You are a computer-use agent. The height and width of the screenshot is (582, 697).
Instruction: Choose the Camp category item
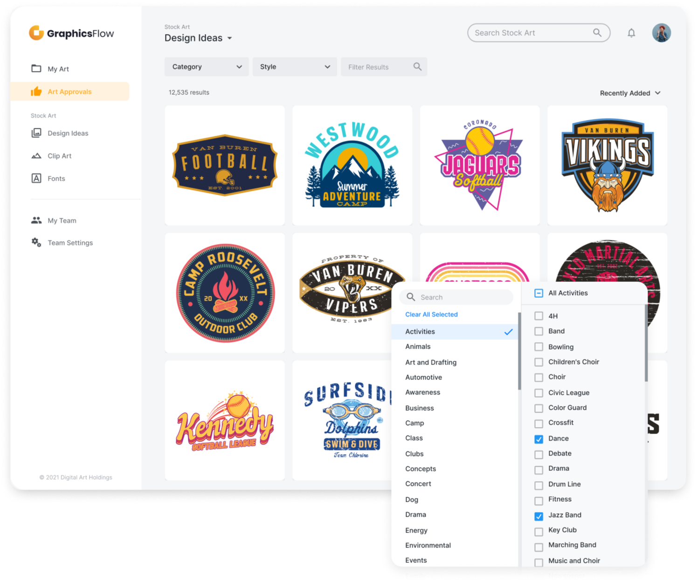(414, 423)
